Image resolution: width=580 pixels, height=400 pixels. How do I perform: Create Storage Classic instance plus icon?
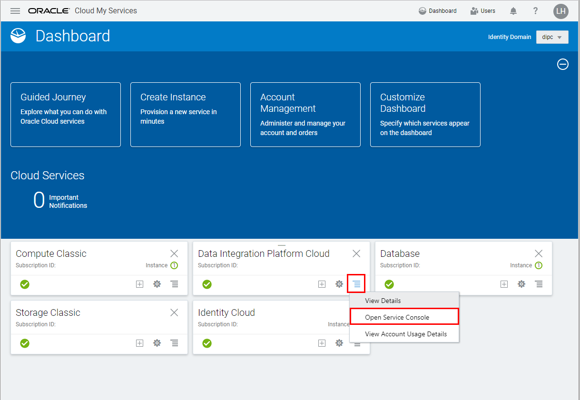[x=139, y=343]
